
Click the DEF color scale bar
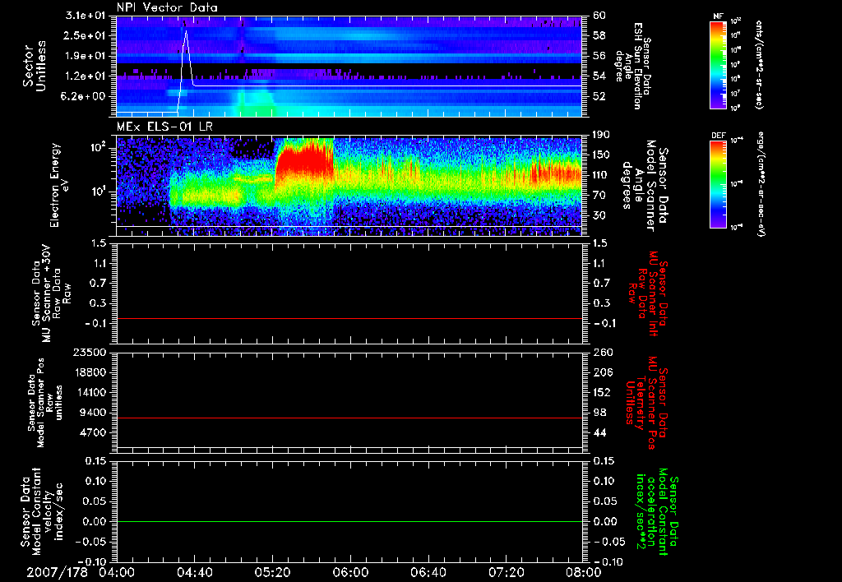point(719,184)
